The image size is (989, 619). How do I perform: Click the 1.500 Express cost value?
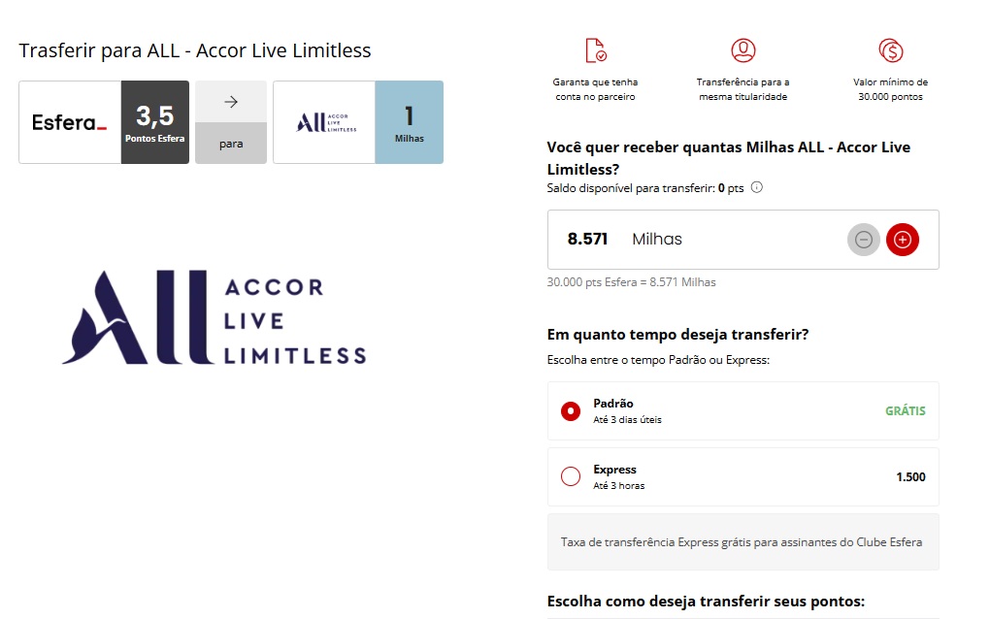click(910, 476)
